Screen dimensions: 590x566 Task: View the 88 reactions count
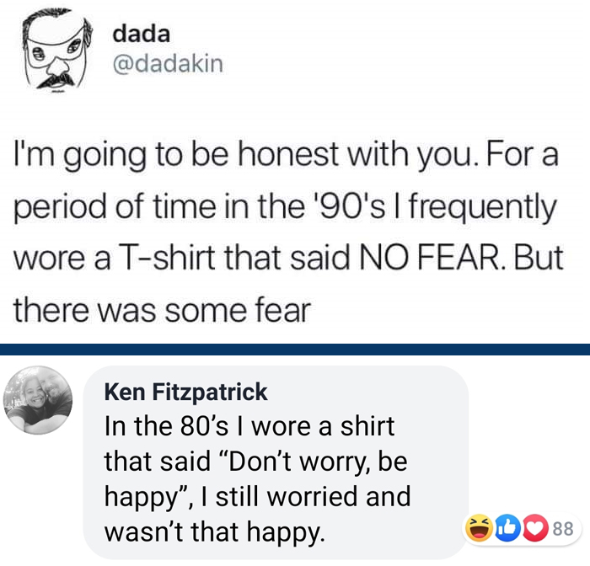tap(563, 529)
